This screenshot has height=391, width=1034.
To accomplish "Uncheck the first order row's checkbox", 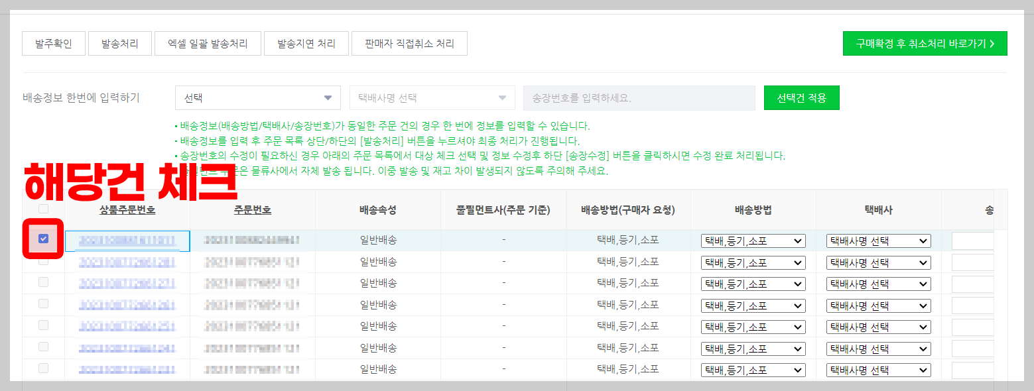I will [x=43, y=241].
